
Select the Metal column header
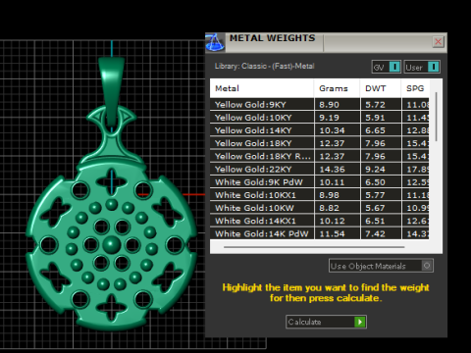point(262,88)
